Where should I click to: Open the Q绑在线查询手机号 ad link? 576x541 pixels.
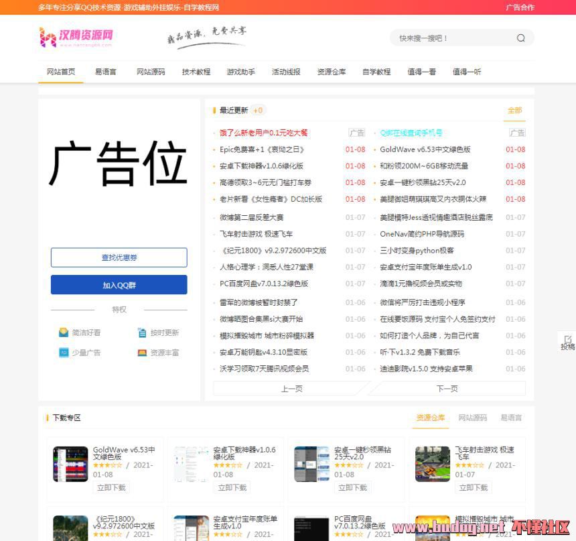click(x=411, y=133)
